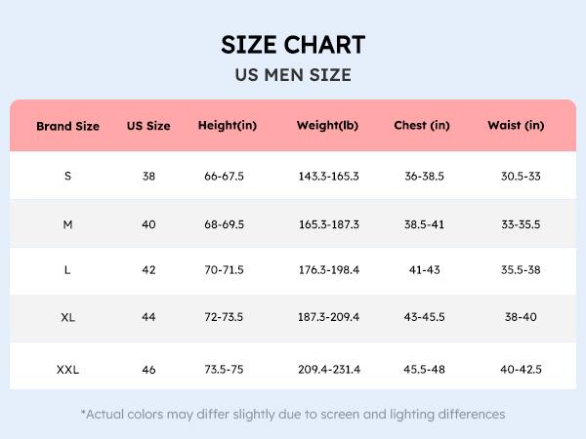The width and height of the screenshot is (586, 439).
Task: Click the Chest (in) column header
Action: [x=422, y=126]
